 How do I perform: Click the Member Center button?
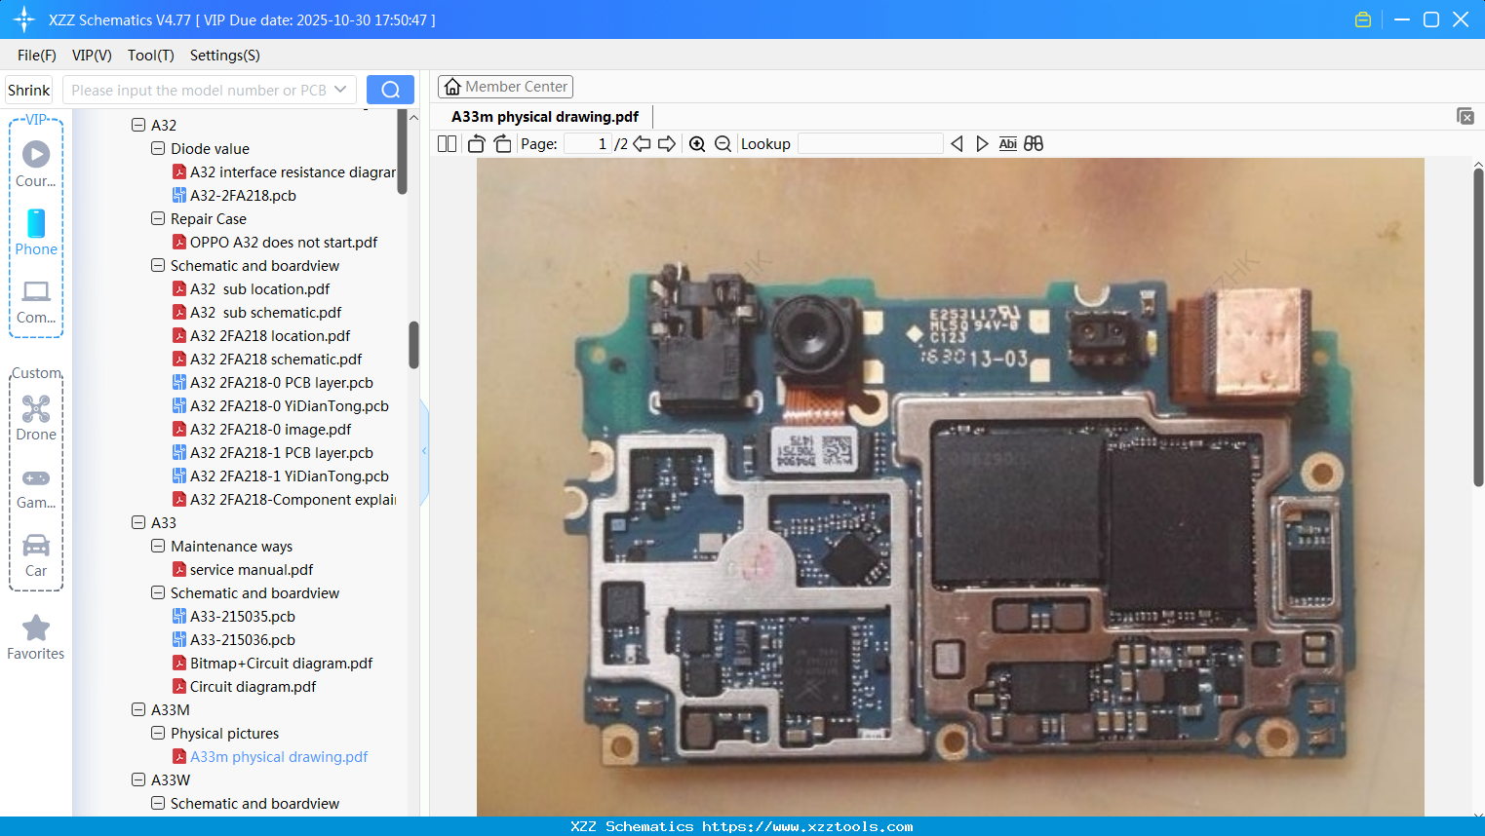pyautogui.click(x=505, y=87)
